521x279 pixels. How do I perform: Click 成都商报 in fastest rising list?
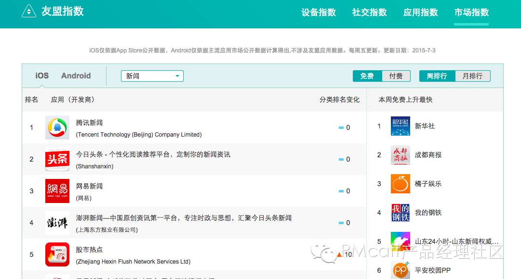428,155
